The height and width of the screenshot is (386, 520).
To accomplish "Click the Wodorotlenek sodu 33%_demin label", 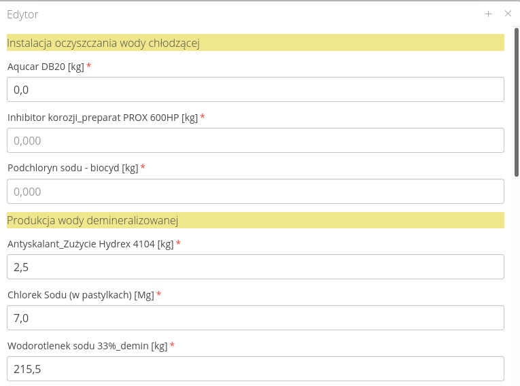I will point(87,346).
